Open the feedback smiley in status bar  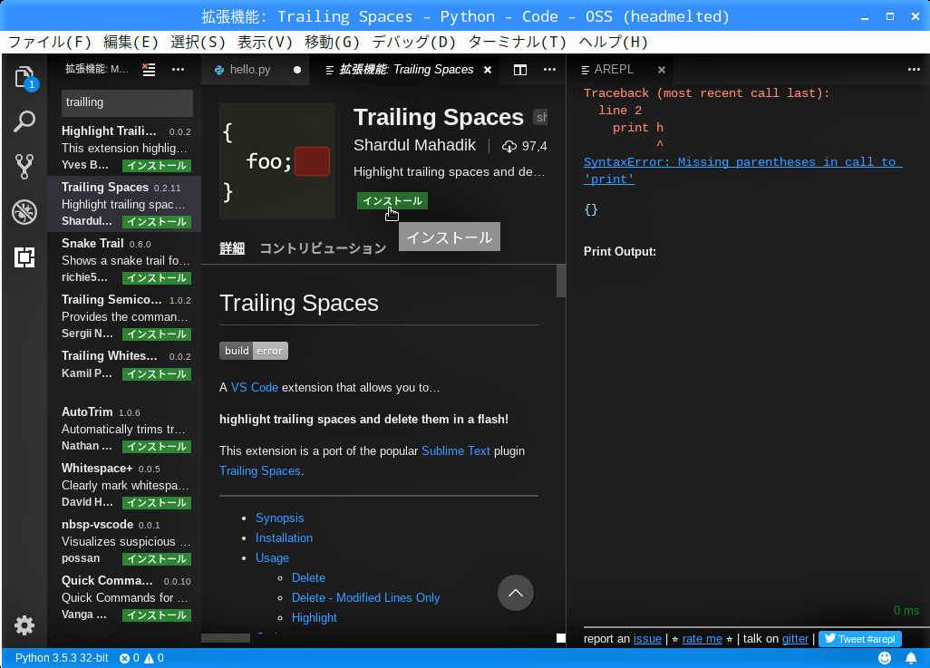pyautogui.click(x=885, y=658)
